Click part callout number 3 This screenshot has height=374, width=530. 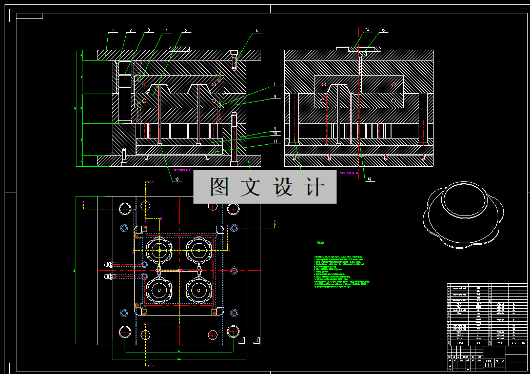[149, 30]
